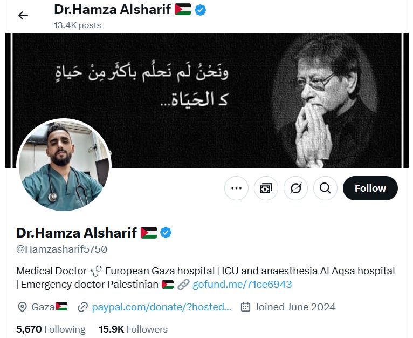Click the Gaza location pin icon
The width and height of the screenshot is (413, 338).
click(22, 307)
